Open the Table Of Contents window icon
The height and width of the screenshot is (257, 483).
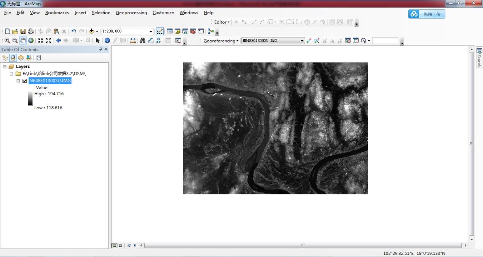tap(170, 32)
